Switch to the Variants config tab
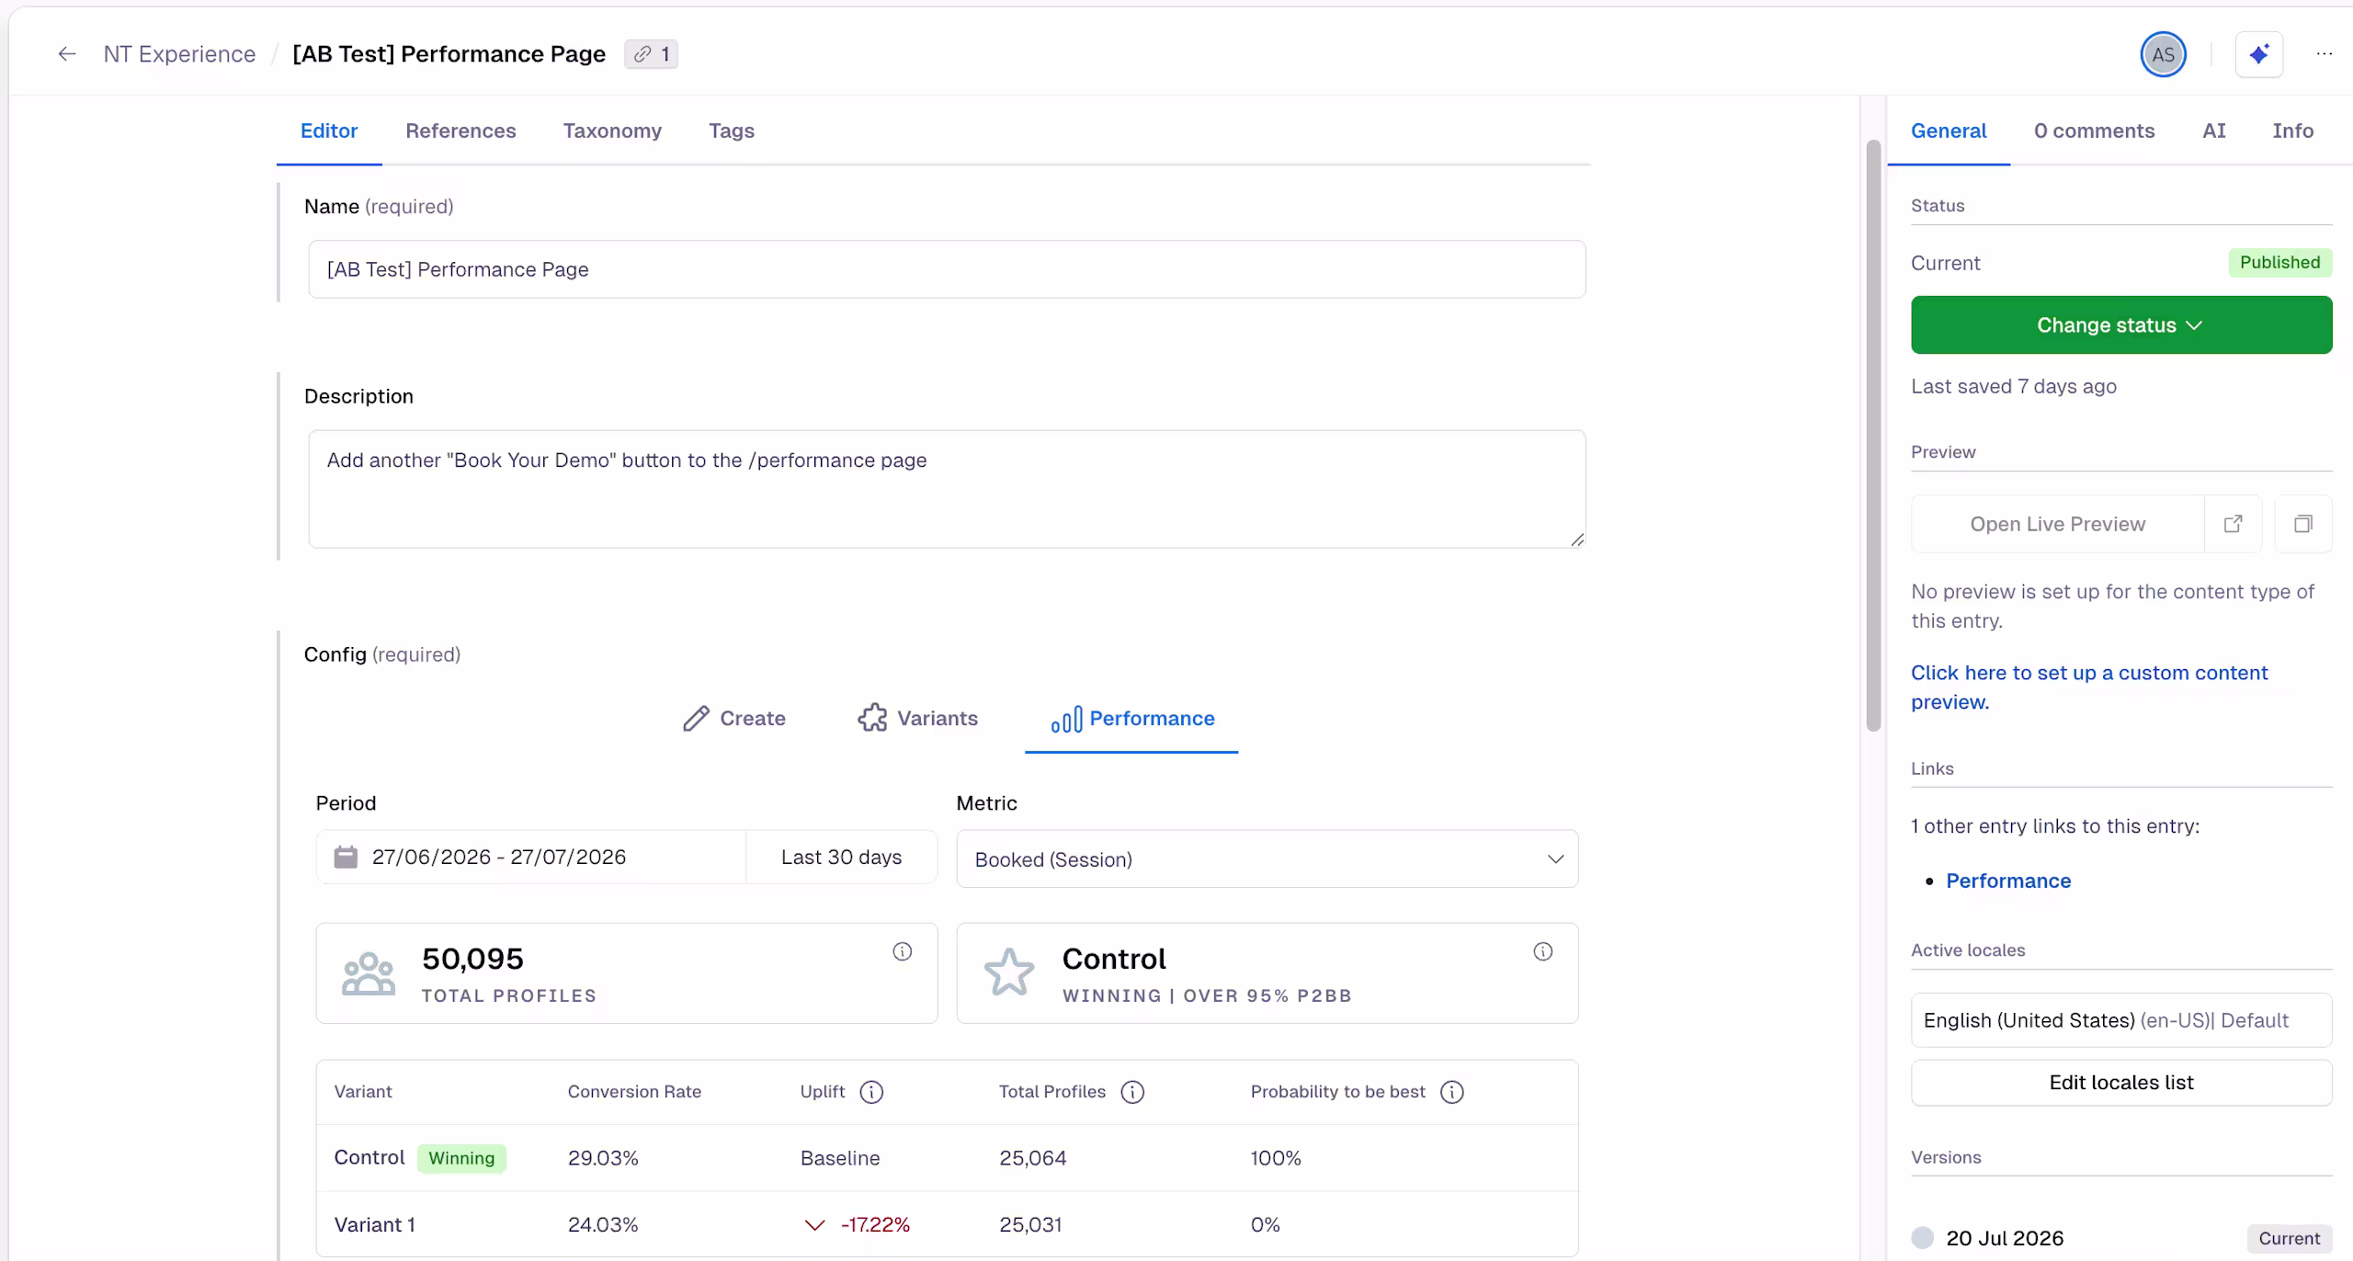Screen dimensions: 2353x1261 [917, 718]
